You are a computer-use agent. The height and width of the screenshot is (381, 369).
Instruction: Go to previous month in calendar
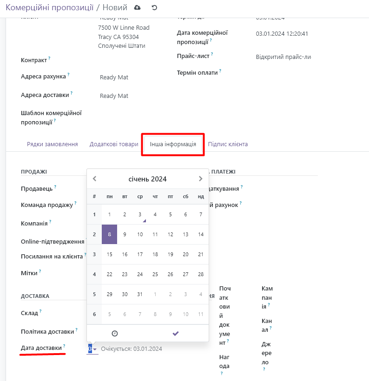point(95,179)
